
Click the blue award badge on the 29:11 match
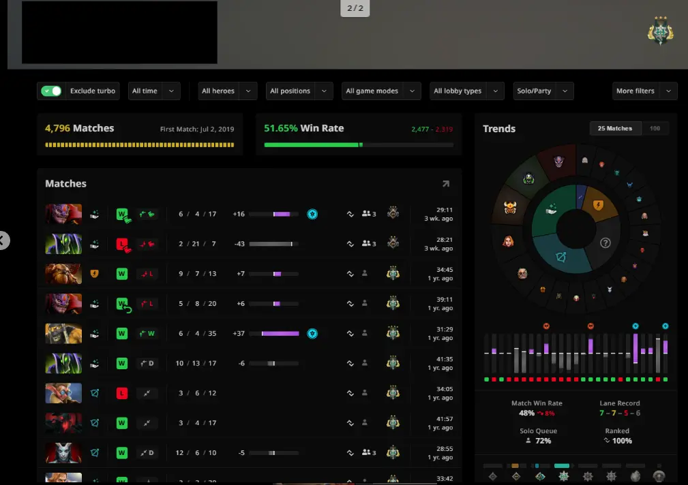click(x=312, y=214)
